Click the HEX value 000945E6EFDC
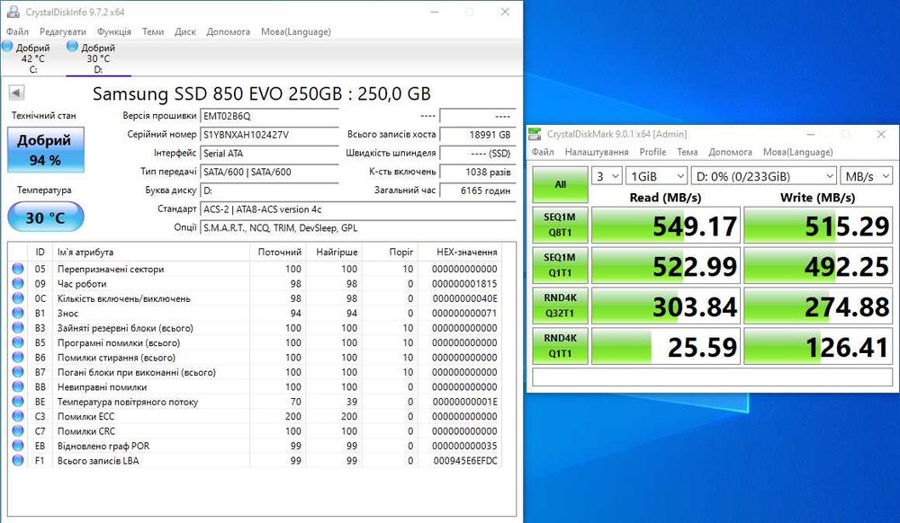900x523 pixels. point(465,461)
